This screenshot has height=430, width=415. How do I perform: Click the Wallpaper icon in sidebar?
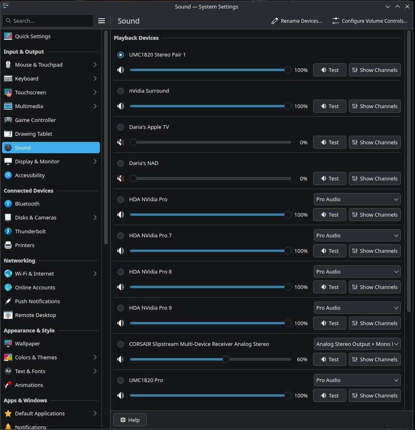[8, 344]
